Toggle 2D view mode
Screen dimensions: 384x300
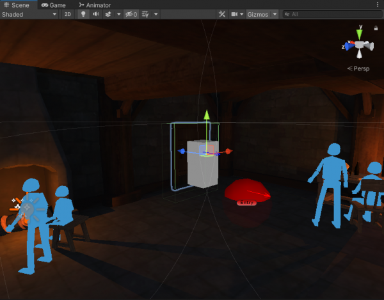tap(68, 15)
